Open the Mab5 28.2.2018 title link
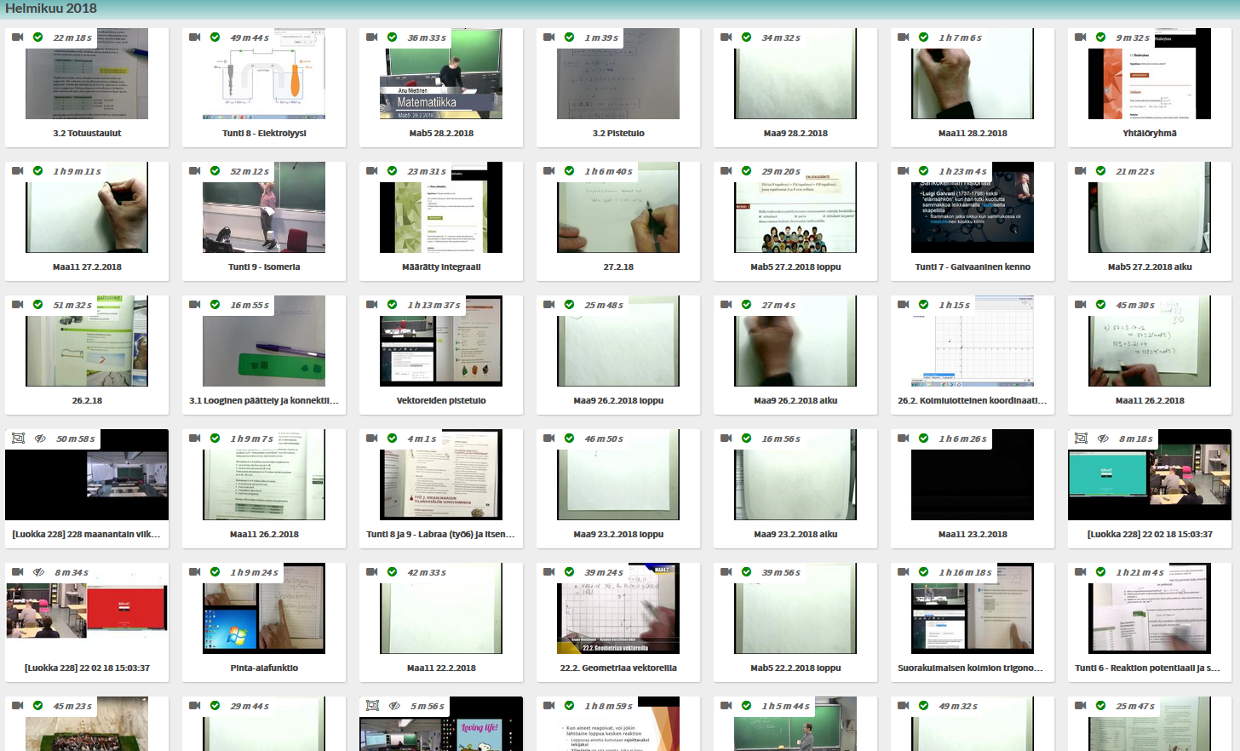The image size is (1240, 751). pyautogui.click(x=441, y=134)
